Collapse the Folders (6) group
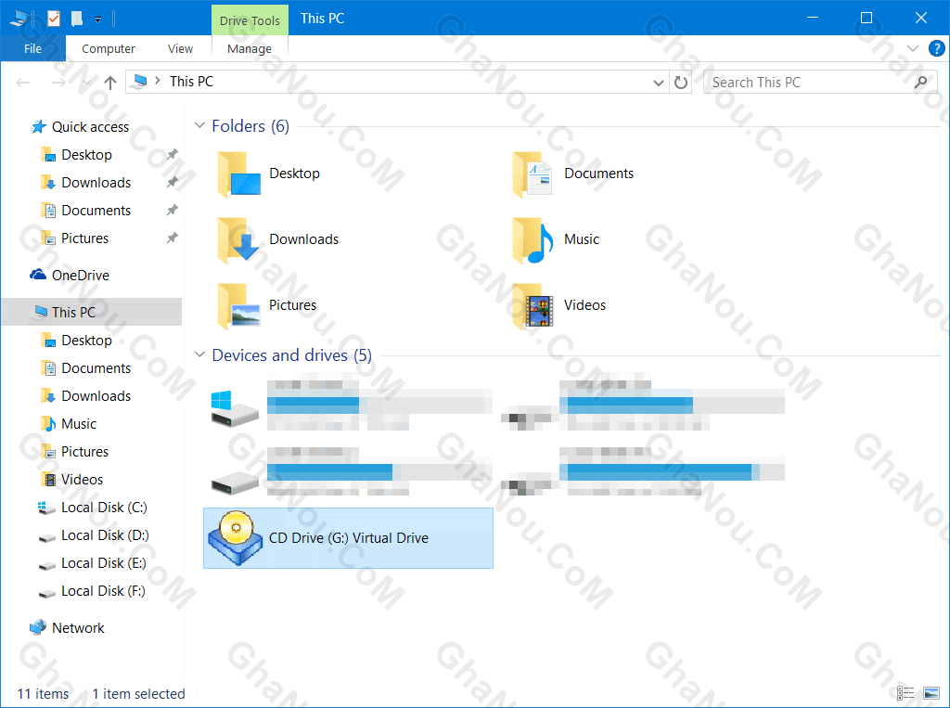Screen dimensions: 950x708 [199, 125]
